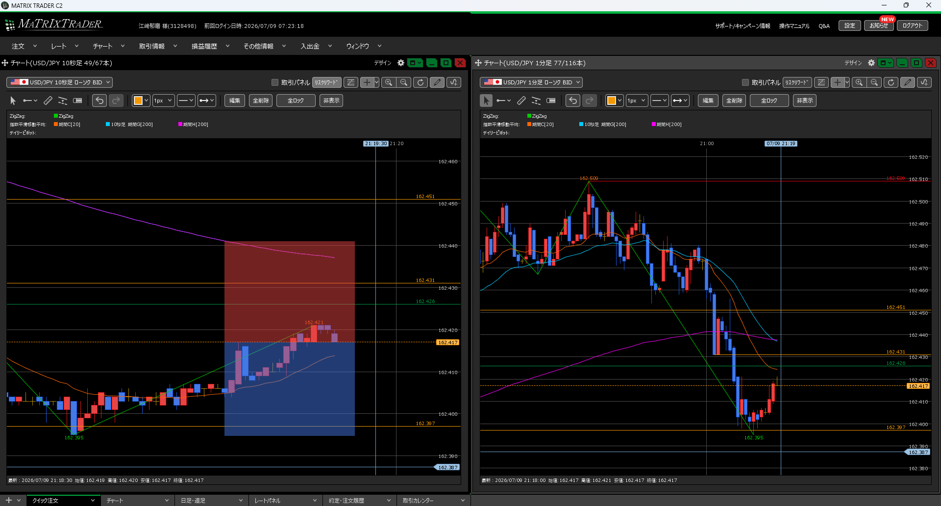Open サポート/キャンペーン情報 link
Screen dimensions: 941x506
pyautogui.click(x=743, y=26)
